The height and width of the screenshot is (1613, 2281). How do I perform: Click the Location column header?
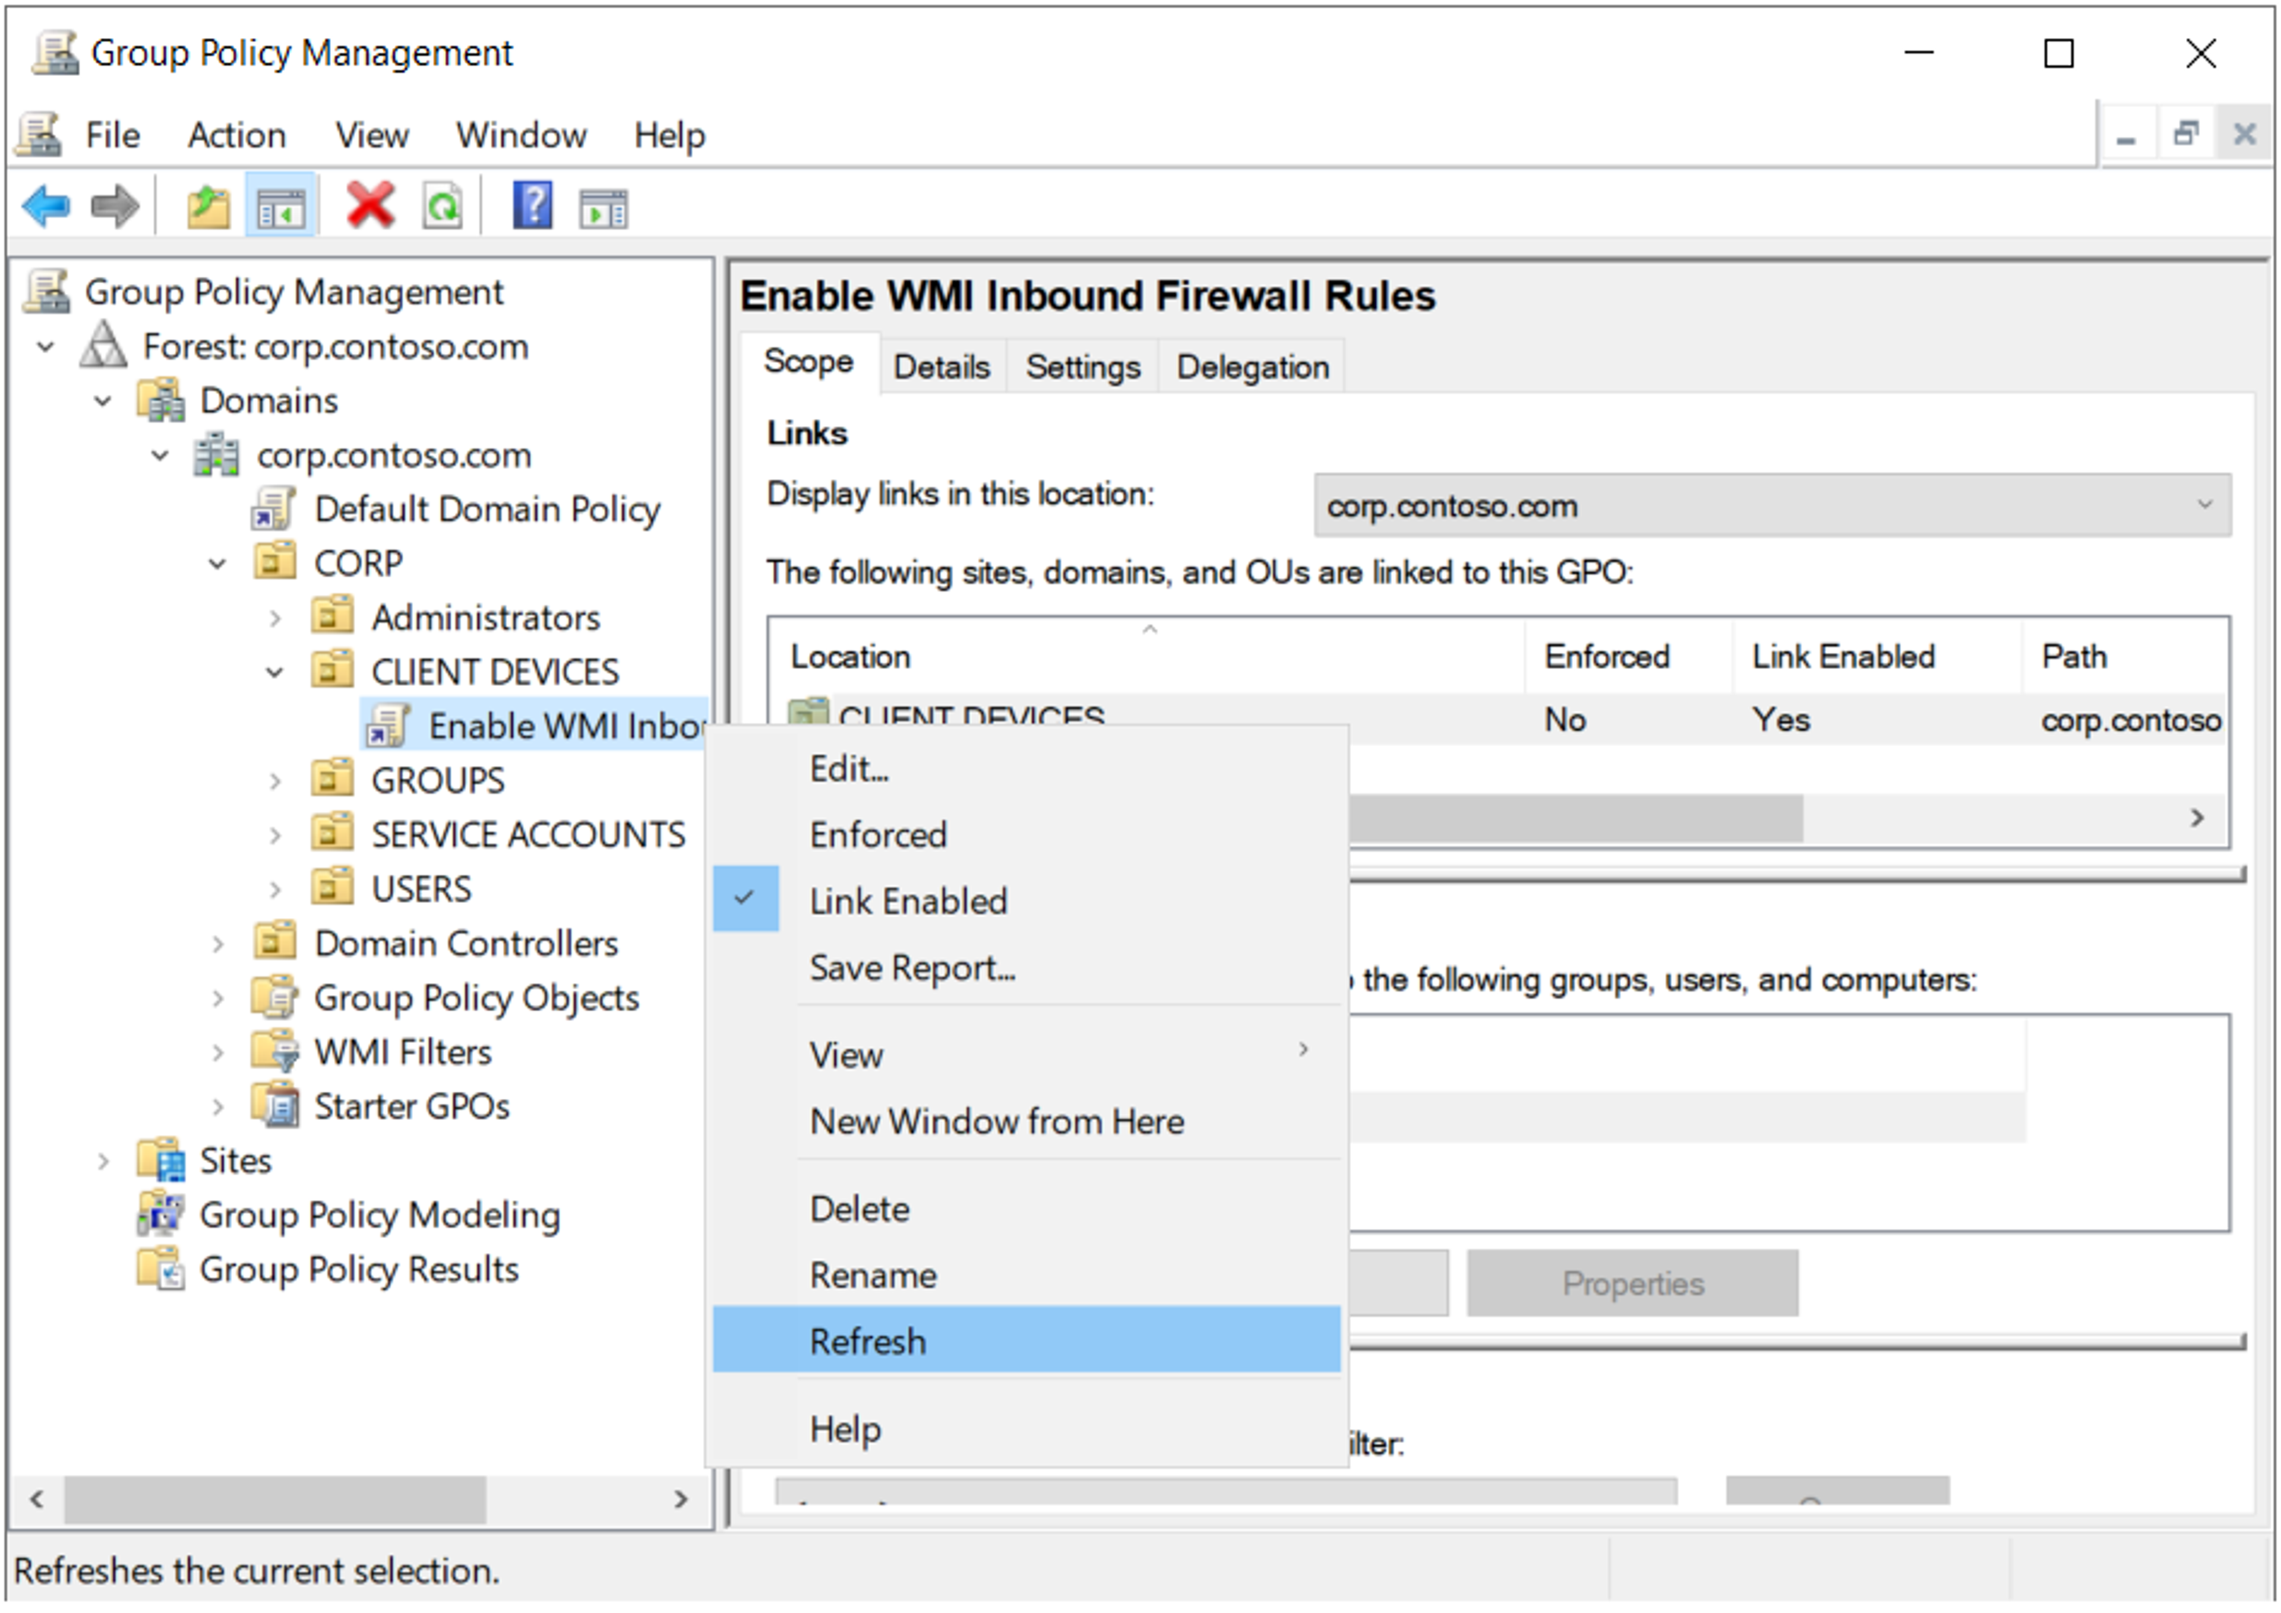(x=1148, y=656)
